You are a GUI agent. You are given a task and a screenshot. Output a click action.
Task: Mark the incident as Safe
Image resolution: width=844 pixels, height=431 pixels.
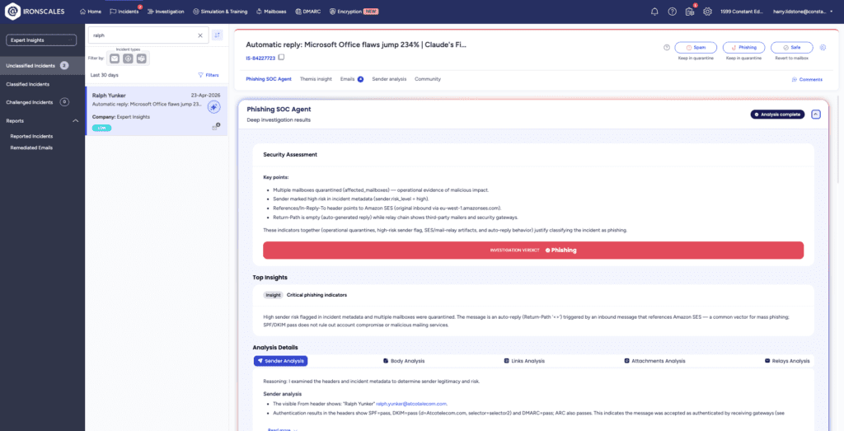tap(792, 47)
